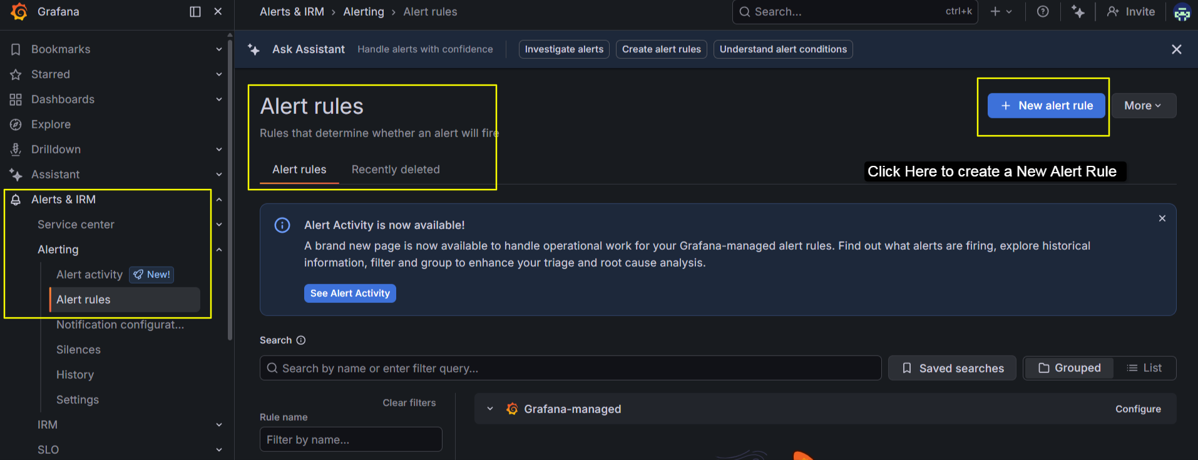Open Alert activity in sidebar

click(90, 275)
